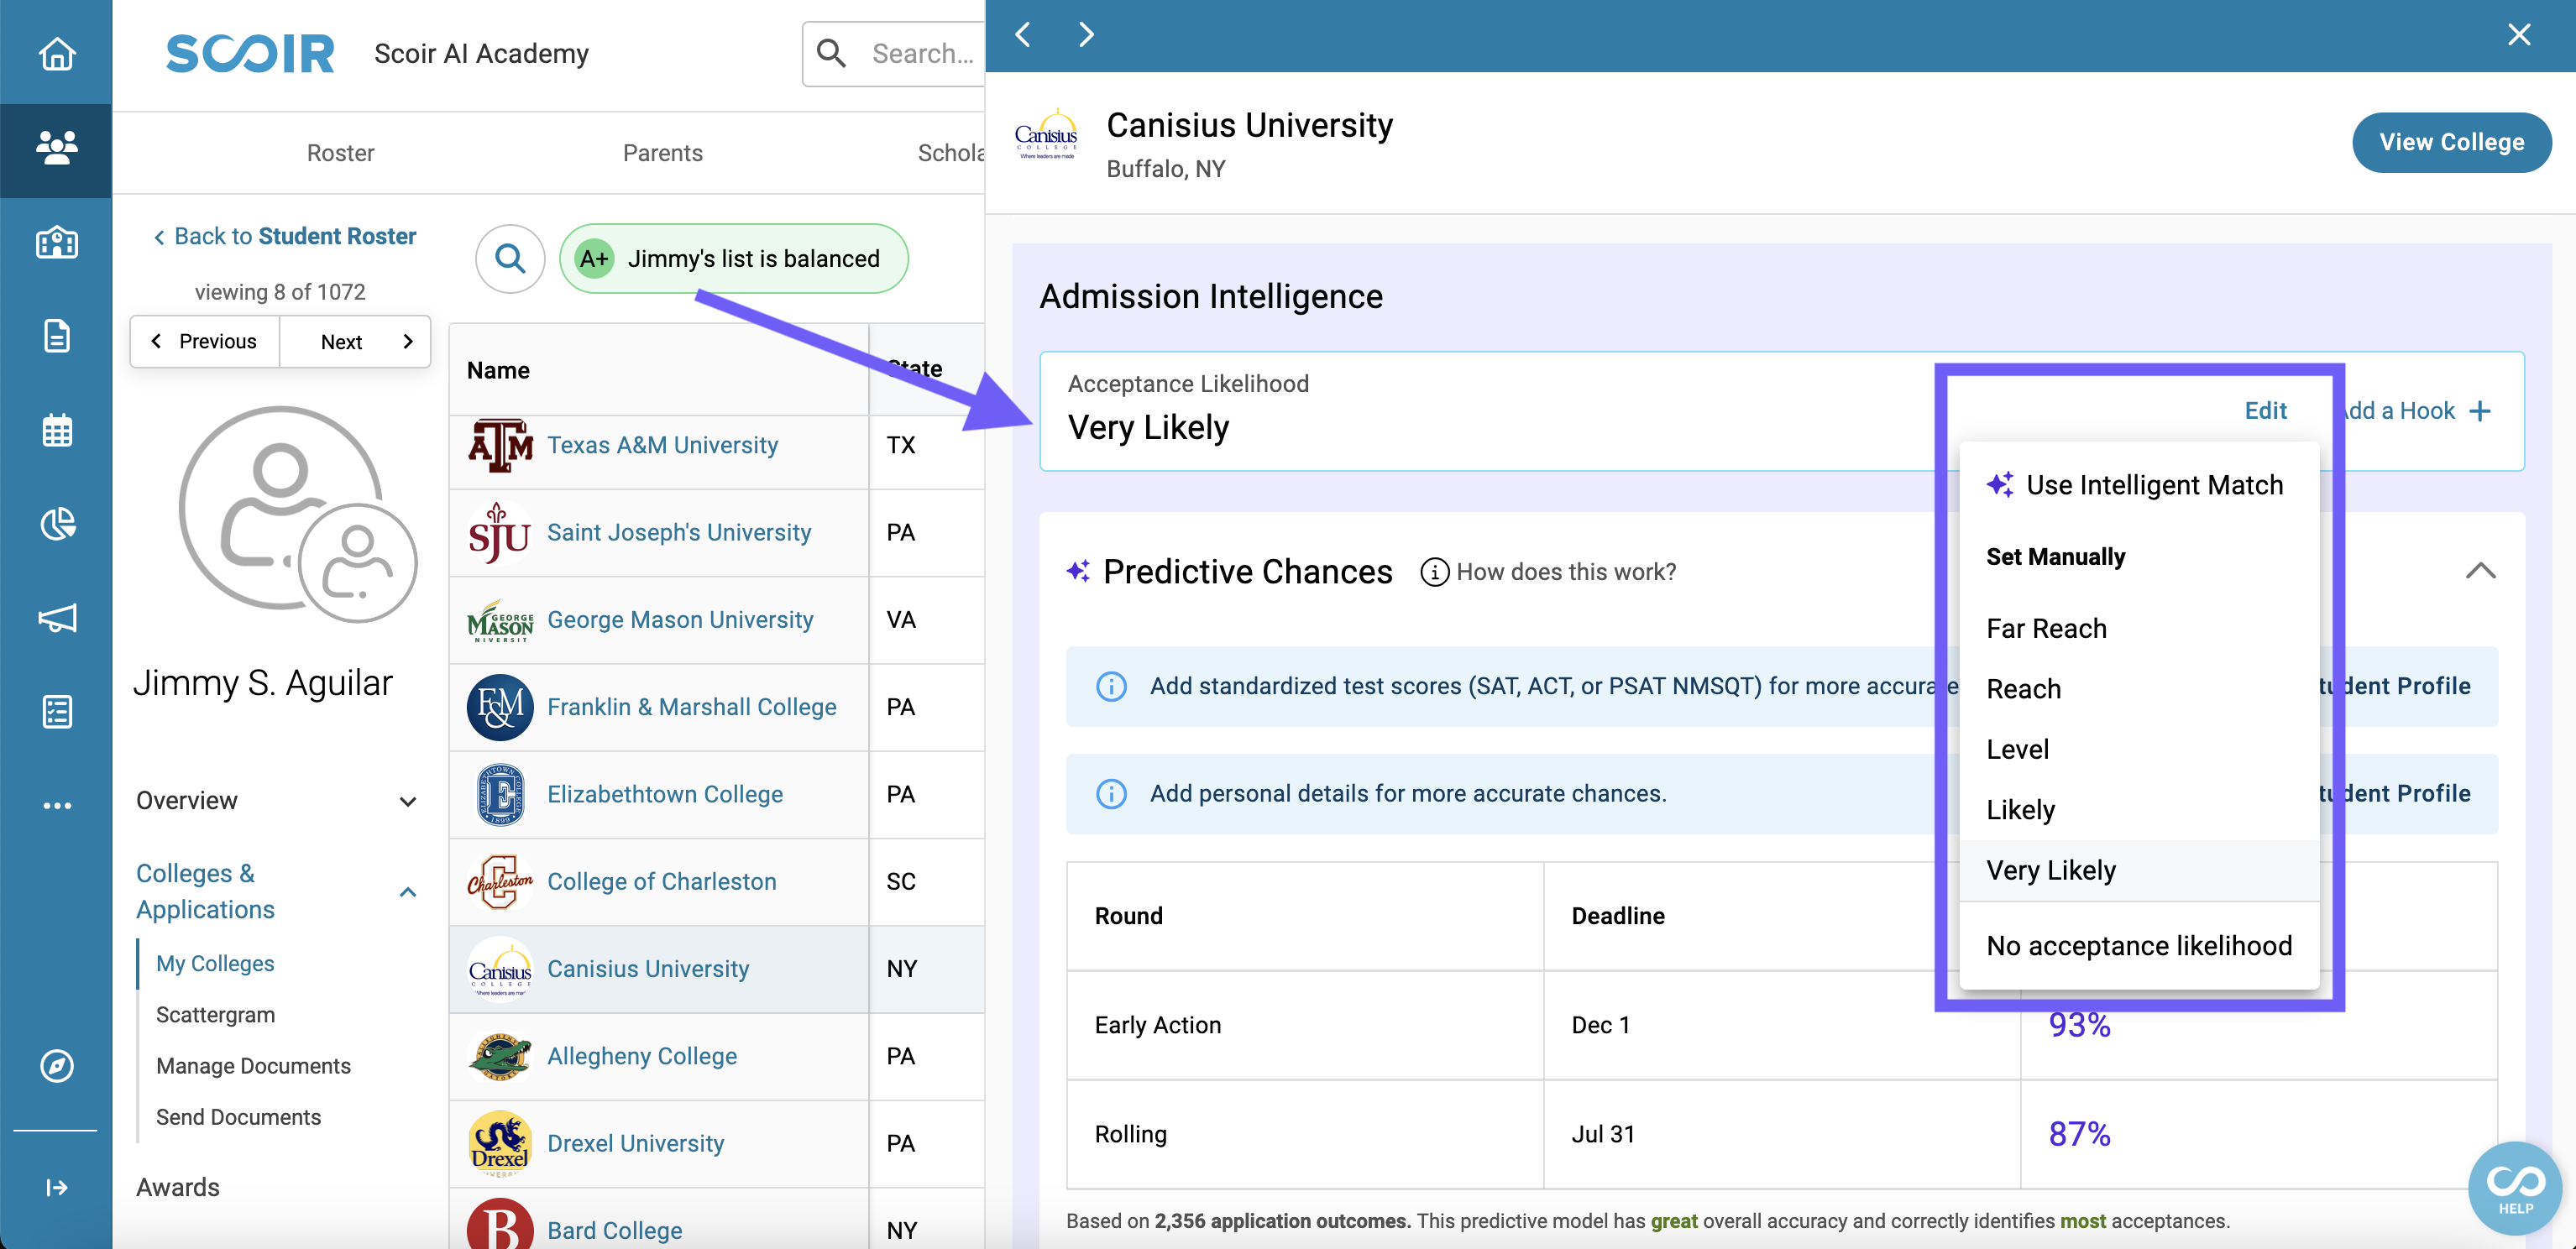Open Franklin & Marshall College link

coord(691,707)
